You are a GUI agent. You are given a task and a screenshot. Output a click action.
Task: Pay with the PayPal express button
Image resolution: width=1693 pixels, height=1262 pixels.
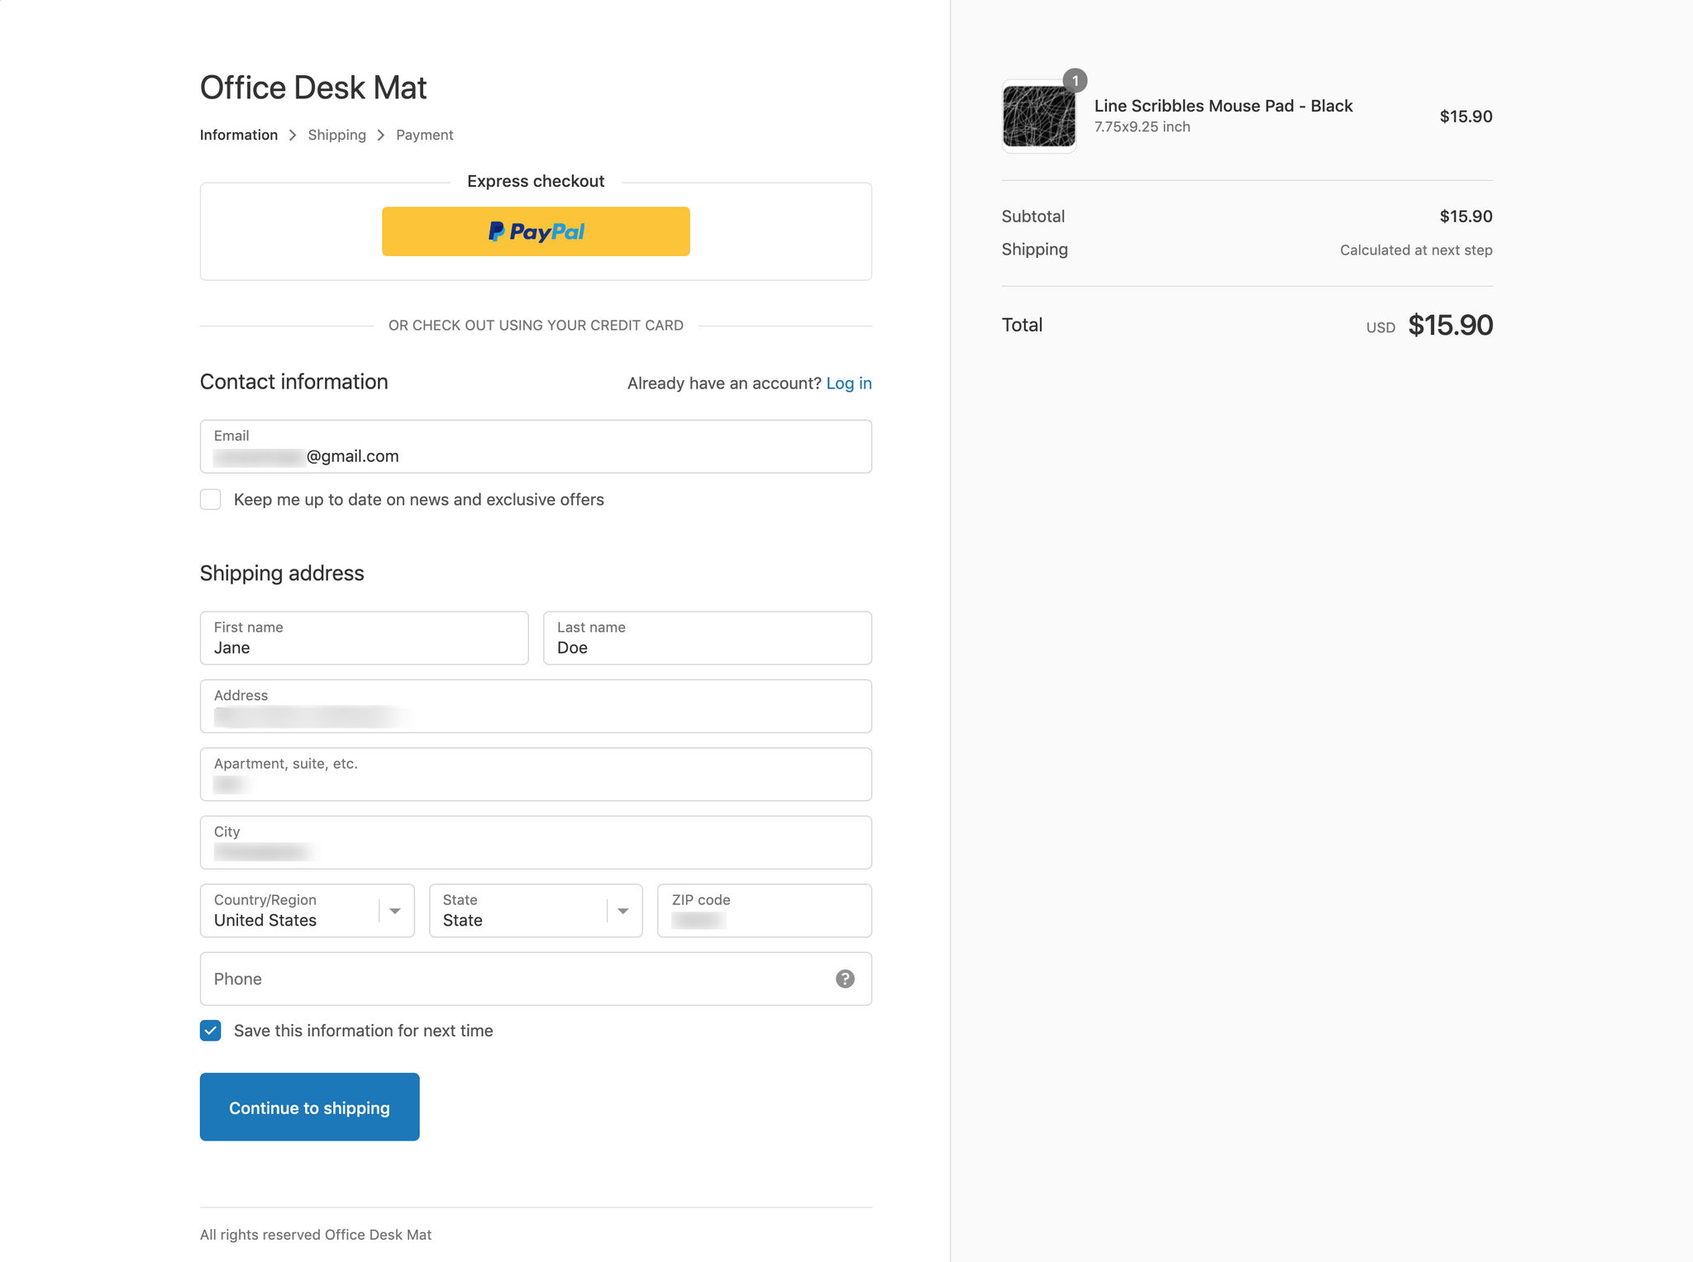click(536, 231)
